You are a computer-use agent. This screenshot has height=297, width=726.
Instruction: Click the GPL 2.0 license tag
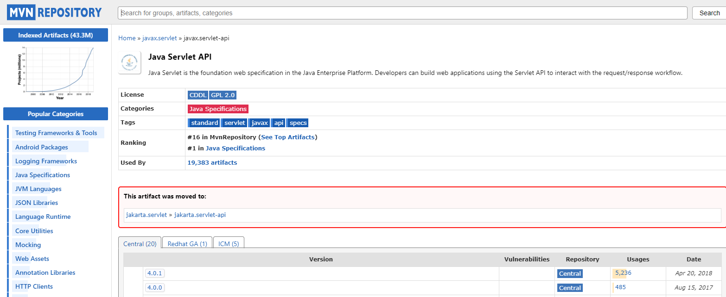(x=223, y=95)
